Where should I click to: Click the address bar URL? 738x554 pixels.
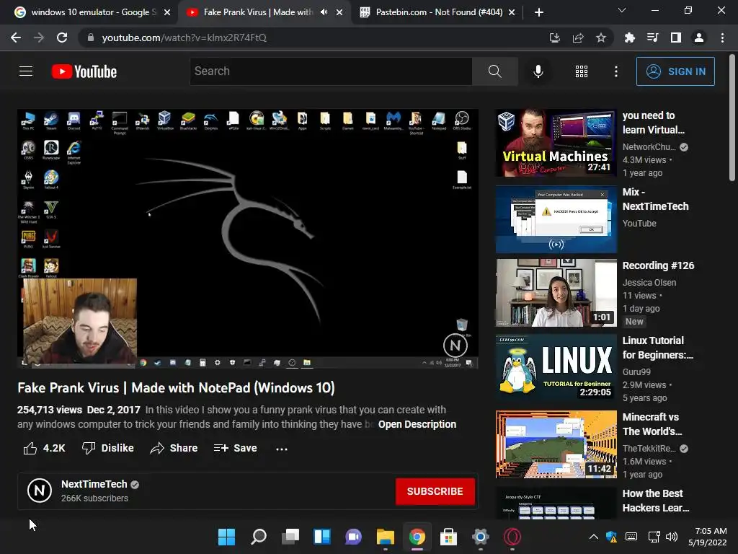[x=184, y=38]
